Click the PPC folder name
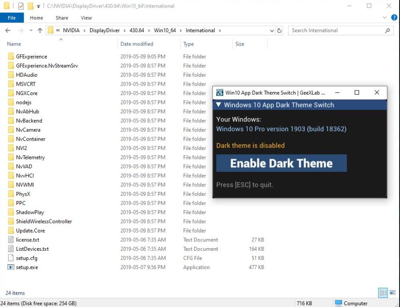Image resolution: width=400 pixels, height=307 pixels. (21, 203)
